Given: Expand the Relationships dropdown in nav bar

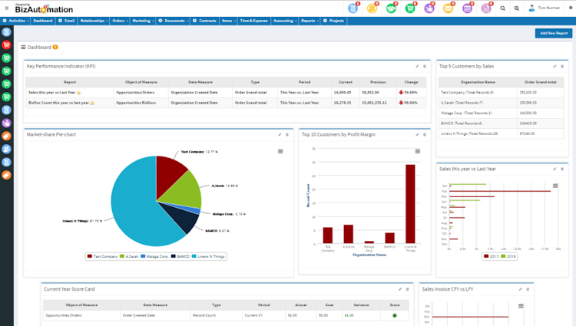Looking at the screenshot, I should 94,21.
